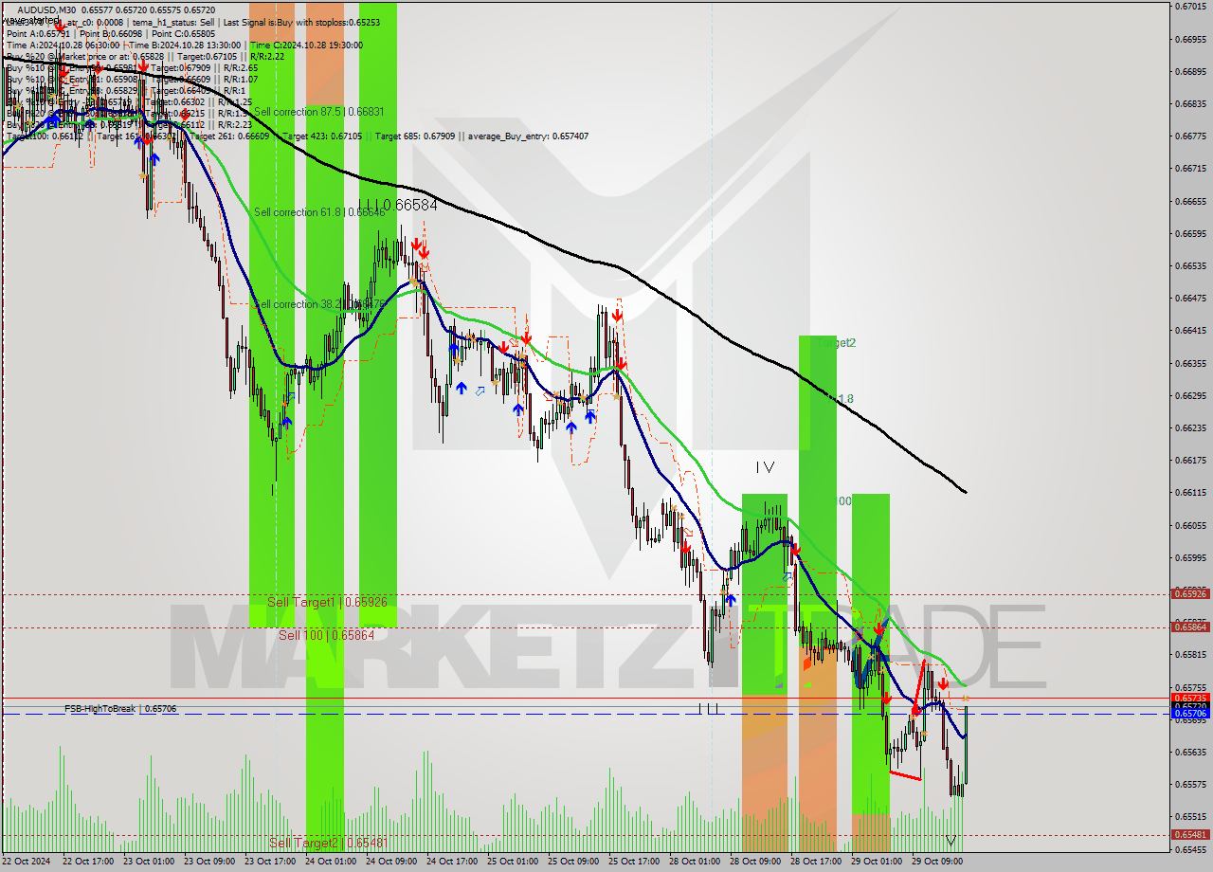
Task: Click the red 0.65926 price tag
Action: coord(1190,593)
